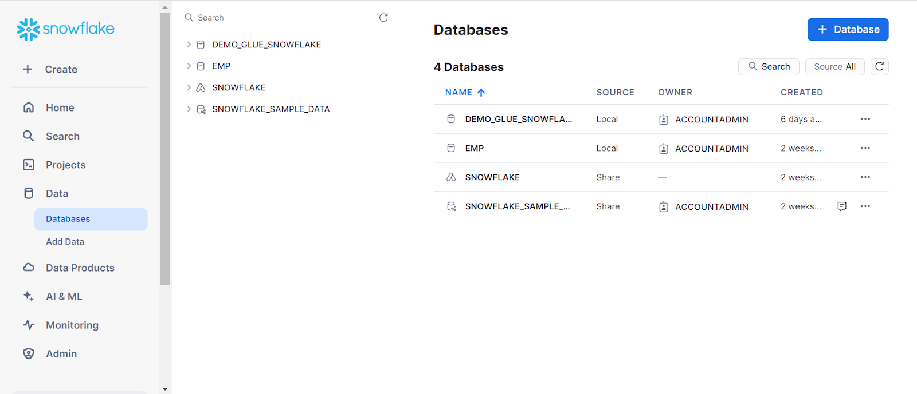Open the Source All filter dropdown
This screenshot has width=917, height=394.
pyautogui.click(x=834, y=67)
